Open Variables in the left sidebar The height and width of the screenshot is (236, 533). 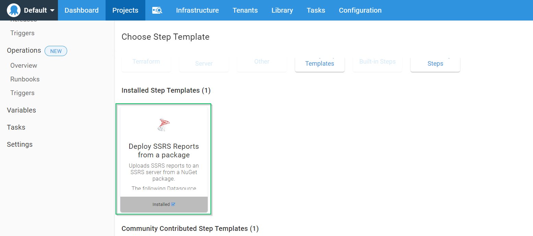[21, 110]
